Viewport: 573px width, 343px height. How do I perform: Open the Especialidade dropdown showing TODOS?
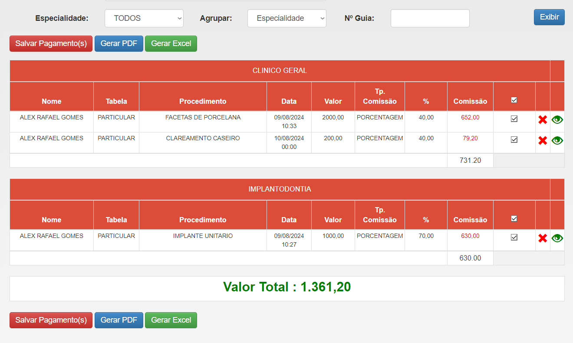coord(144,18)
